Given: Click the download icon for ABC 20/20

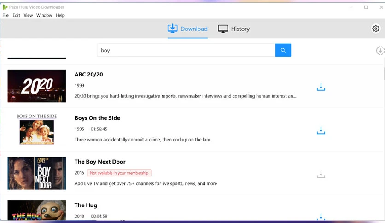Looking at the screenshot, I should click(x=321, y=87).
